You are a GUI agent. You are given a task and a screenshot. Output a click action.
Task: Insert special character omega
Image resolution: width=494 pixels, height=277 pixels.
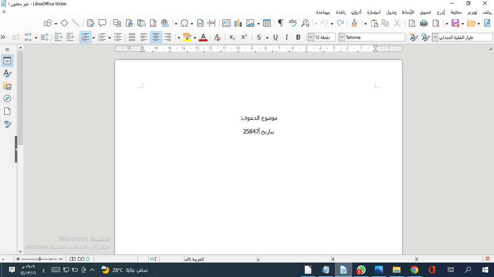point(184,23)
